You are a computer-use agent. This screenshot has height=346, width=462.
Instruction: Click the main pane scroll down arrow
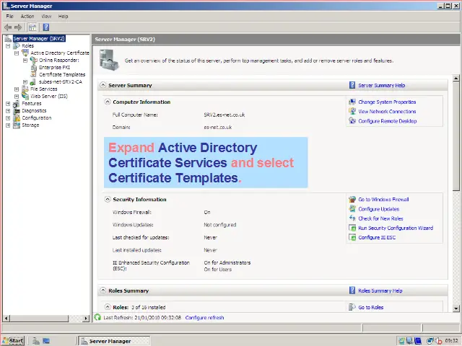coord(456,309)
